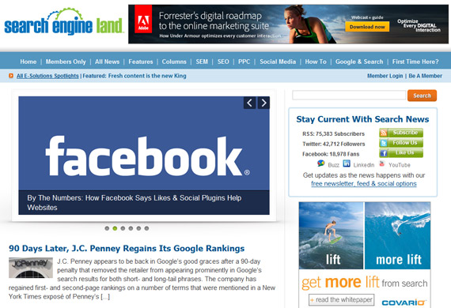Click the Google Buzz icon

pyautogui.click(x=321, y=163)
